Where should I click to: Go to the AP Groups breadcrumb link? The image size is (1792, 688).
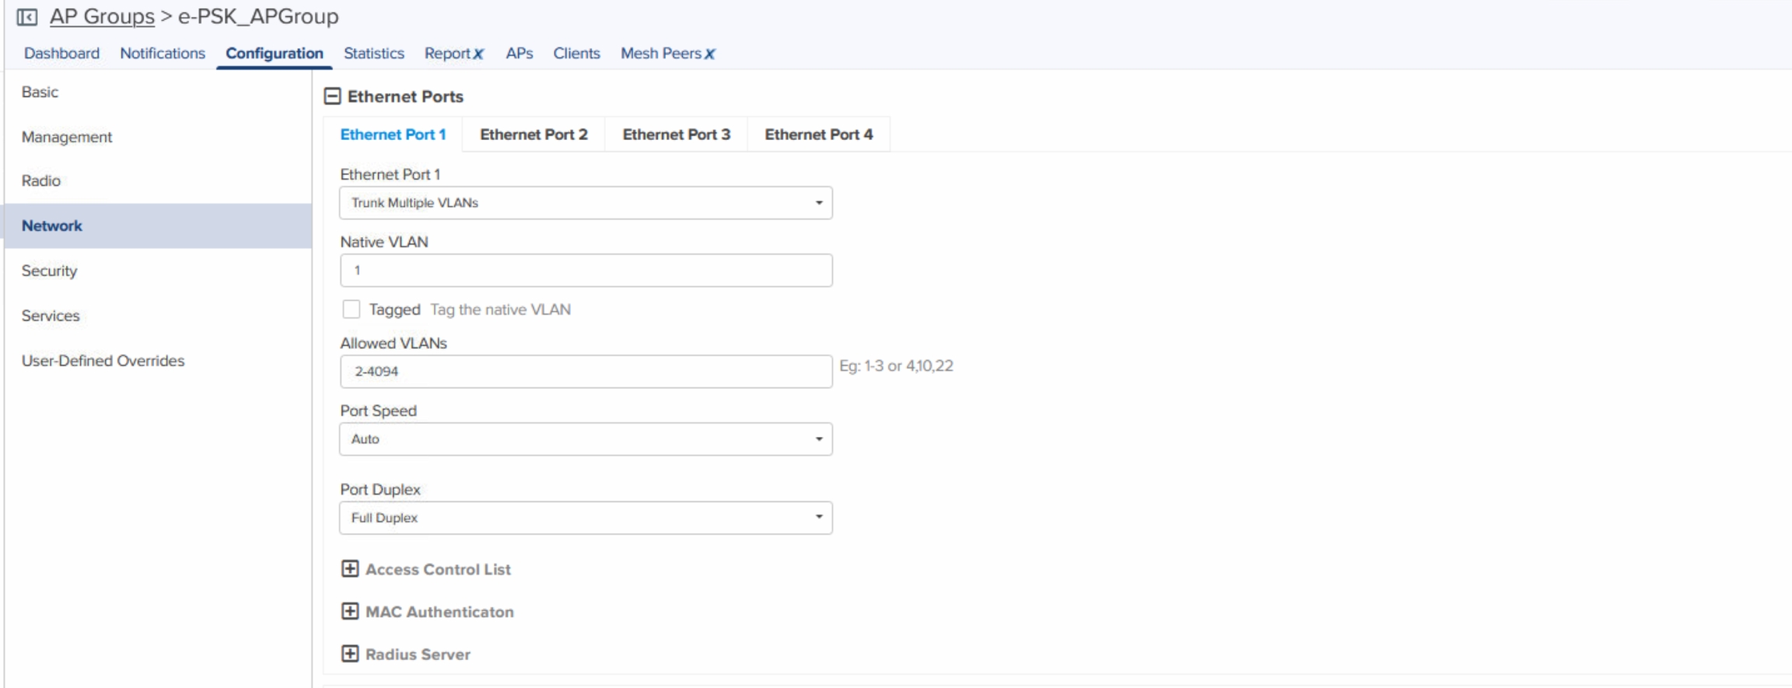(102, 16)
